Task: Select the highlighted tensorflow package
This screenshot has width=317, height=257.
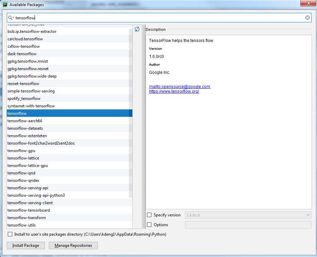Action: click(x=70, y=113)
